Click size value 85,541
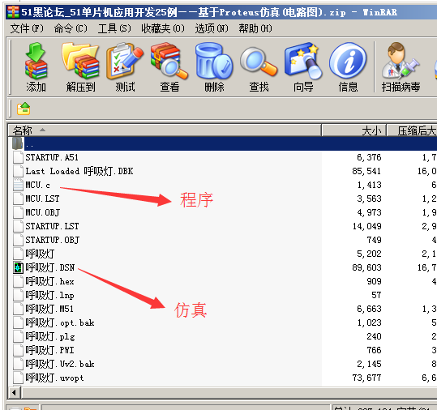 point(366,171)
